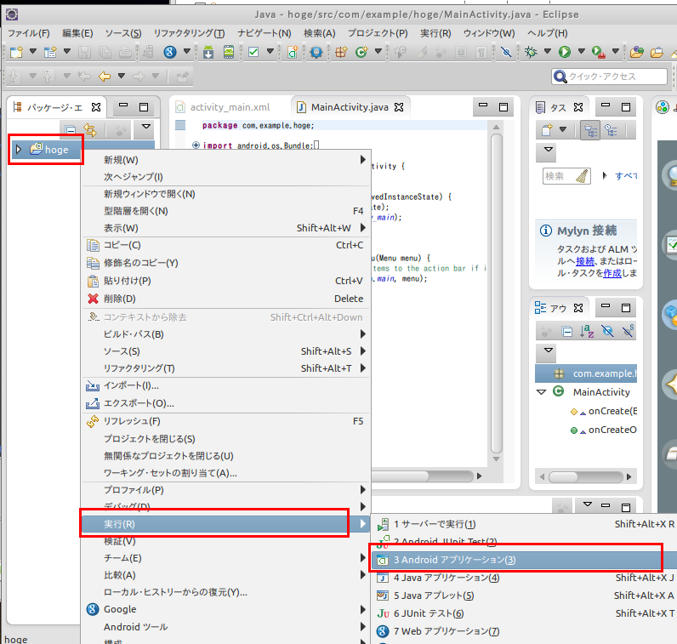Open the Outline view menu dropdown
This screenshot has height=644, width=677.
pyautogui.click(x=549, y=350)
